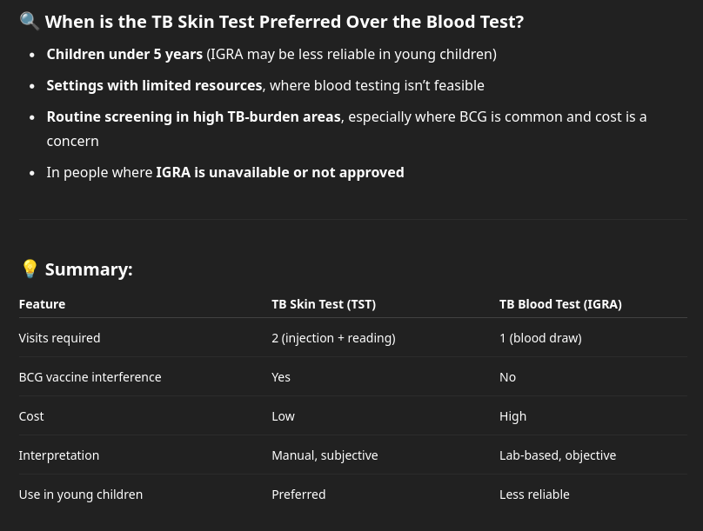Click the '2 (injection + reading)' cell
Viewport: 703px width, 531px height.
pyautogui.click(x=333, y=338)
